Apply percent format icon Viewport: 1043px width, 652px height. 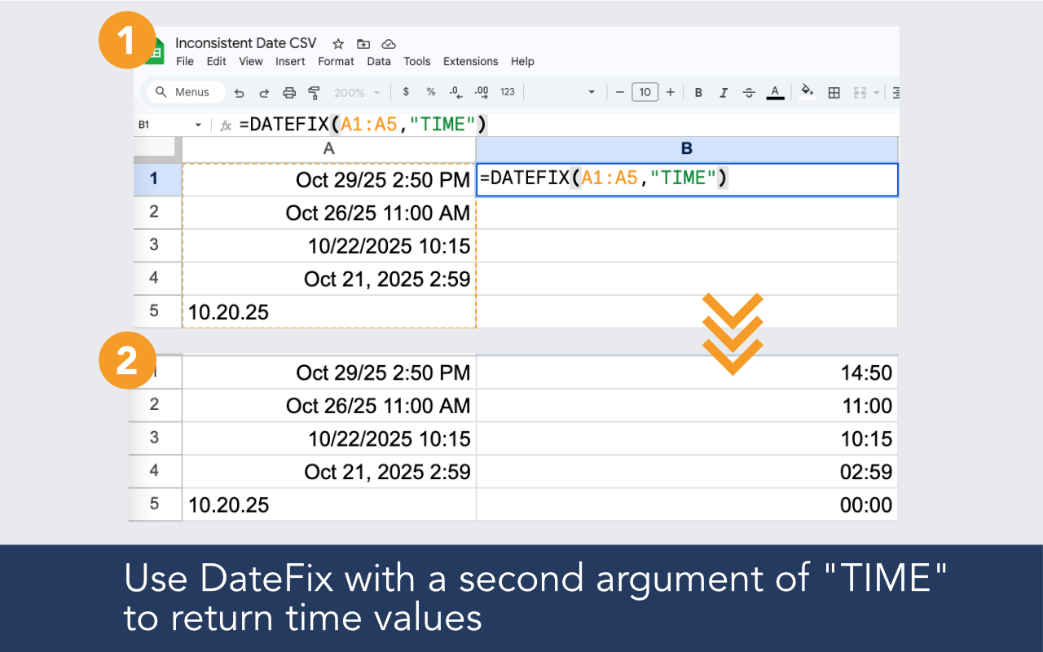[430, 92]
